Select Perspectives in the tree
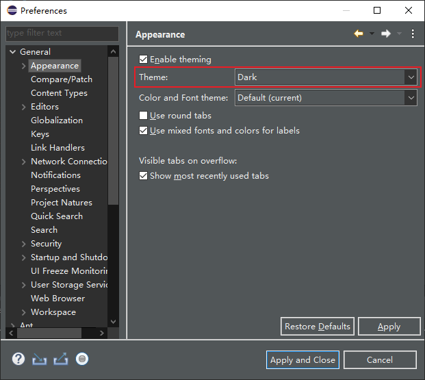 point(55,189)
